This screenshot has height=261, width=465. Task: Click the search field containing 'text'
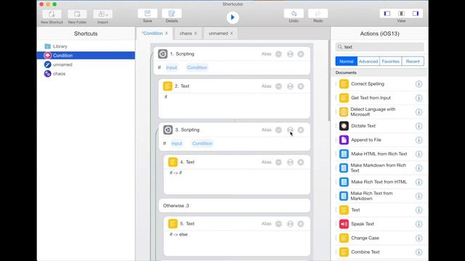379,46
